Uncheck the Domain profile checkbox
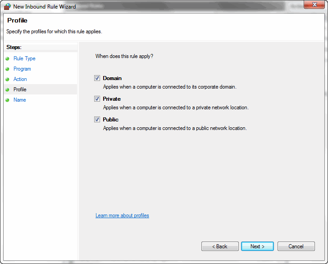This screenshot has width=328, height=264. point(97,78)
